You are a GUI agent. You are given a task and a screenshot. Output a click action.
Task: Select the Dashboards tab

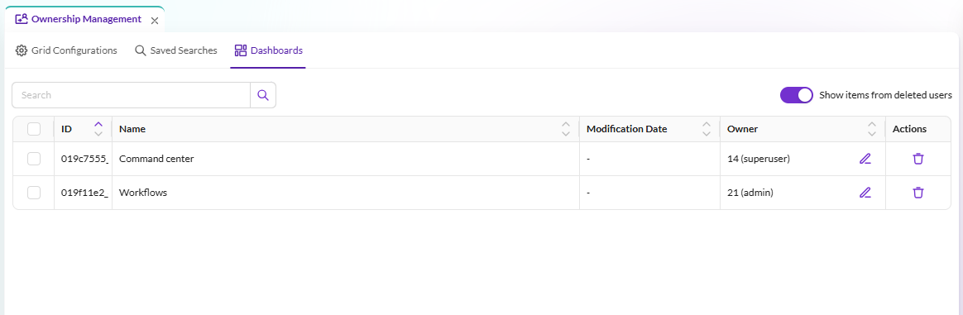click(x=268, y=50)
